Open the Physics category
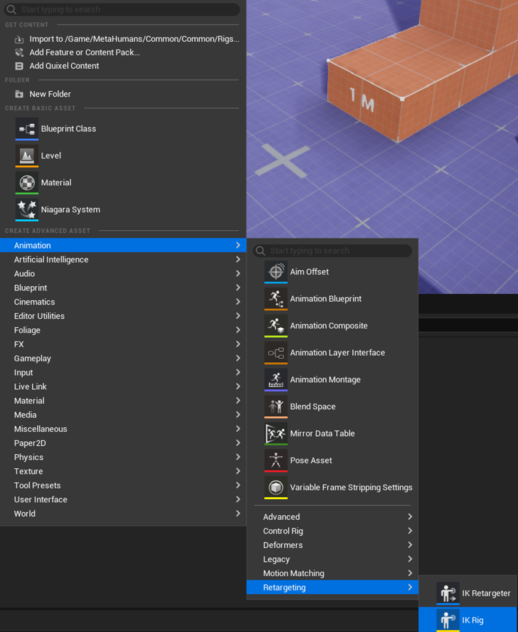This screenshot has height=632, width=518. point(123,457)
